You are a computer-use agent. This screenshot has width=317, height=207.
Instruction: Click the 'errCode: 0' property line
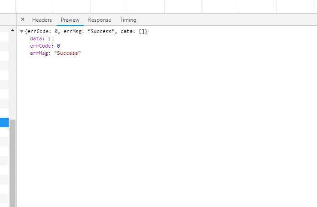45,46
